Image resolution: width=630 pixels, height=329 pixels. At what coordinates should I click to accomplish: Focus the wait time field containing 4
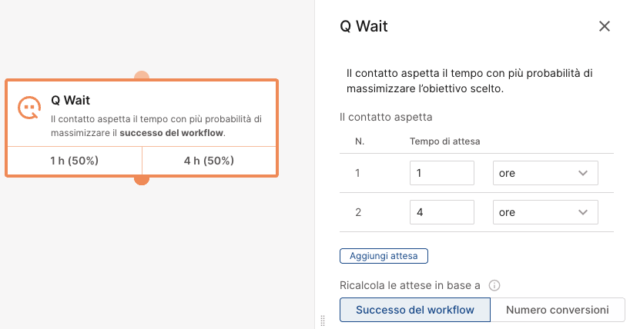pos(442,212)
